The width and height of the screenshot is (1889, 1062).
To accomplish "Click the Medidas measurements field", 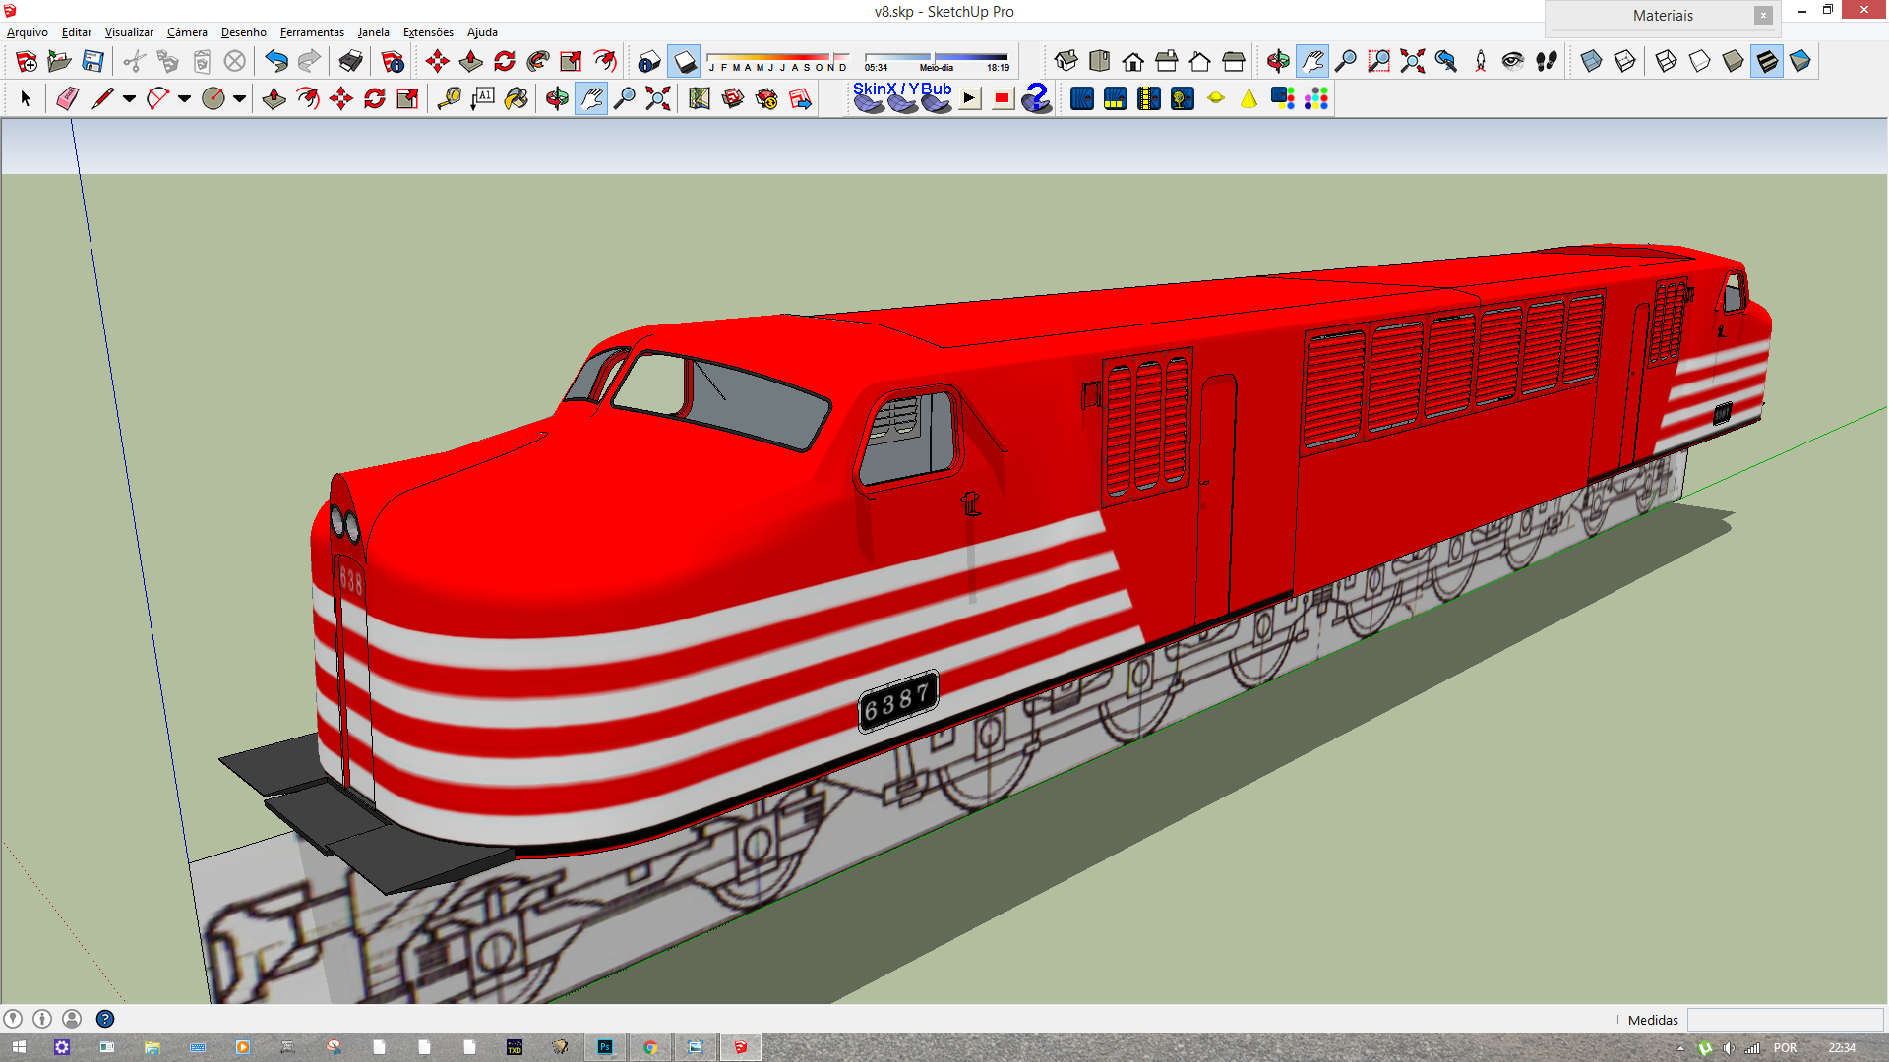I will 1785,1020.
